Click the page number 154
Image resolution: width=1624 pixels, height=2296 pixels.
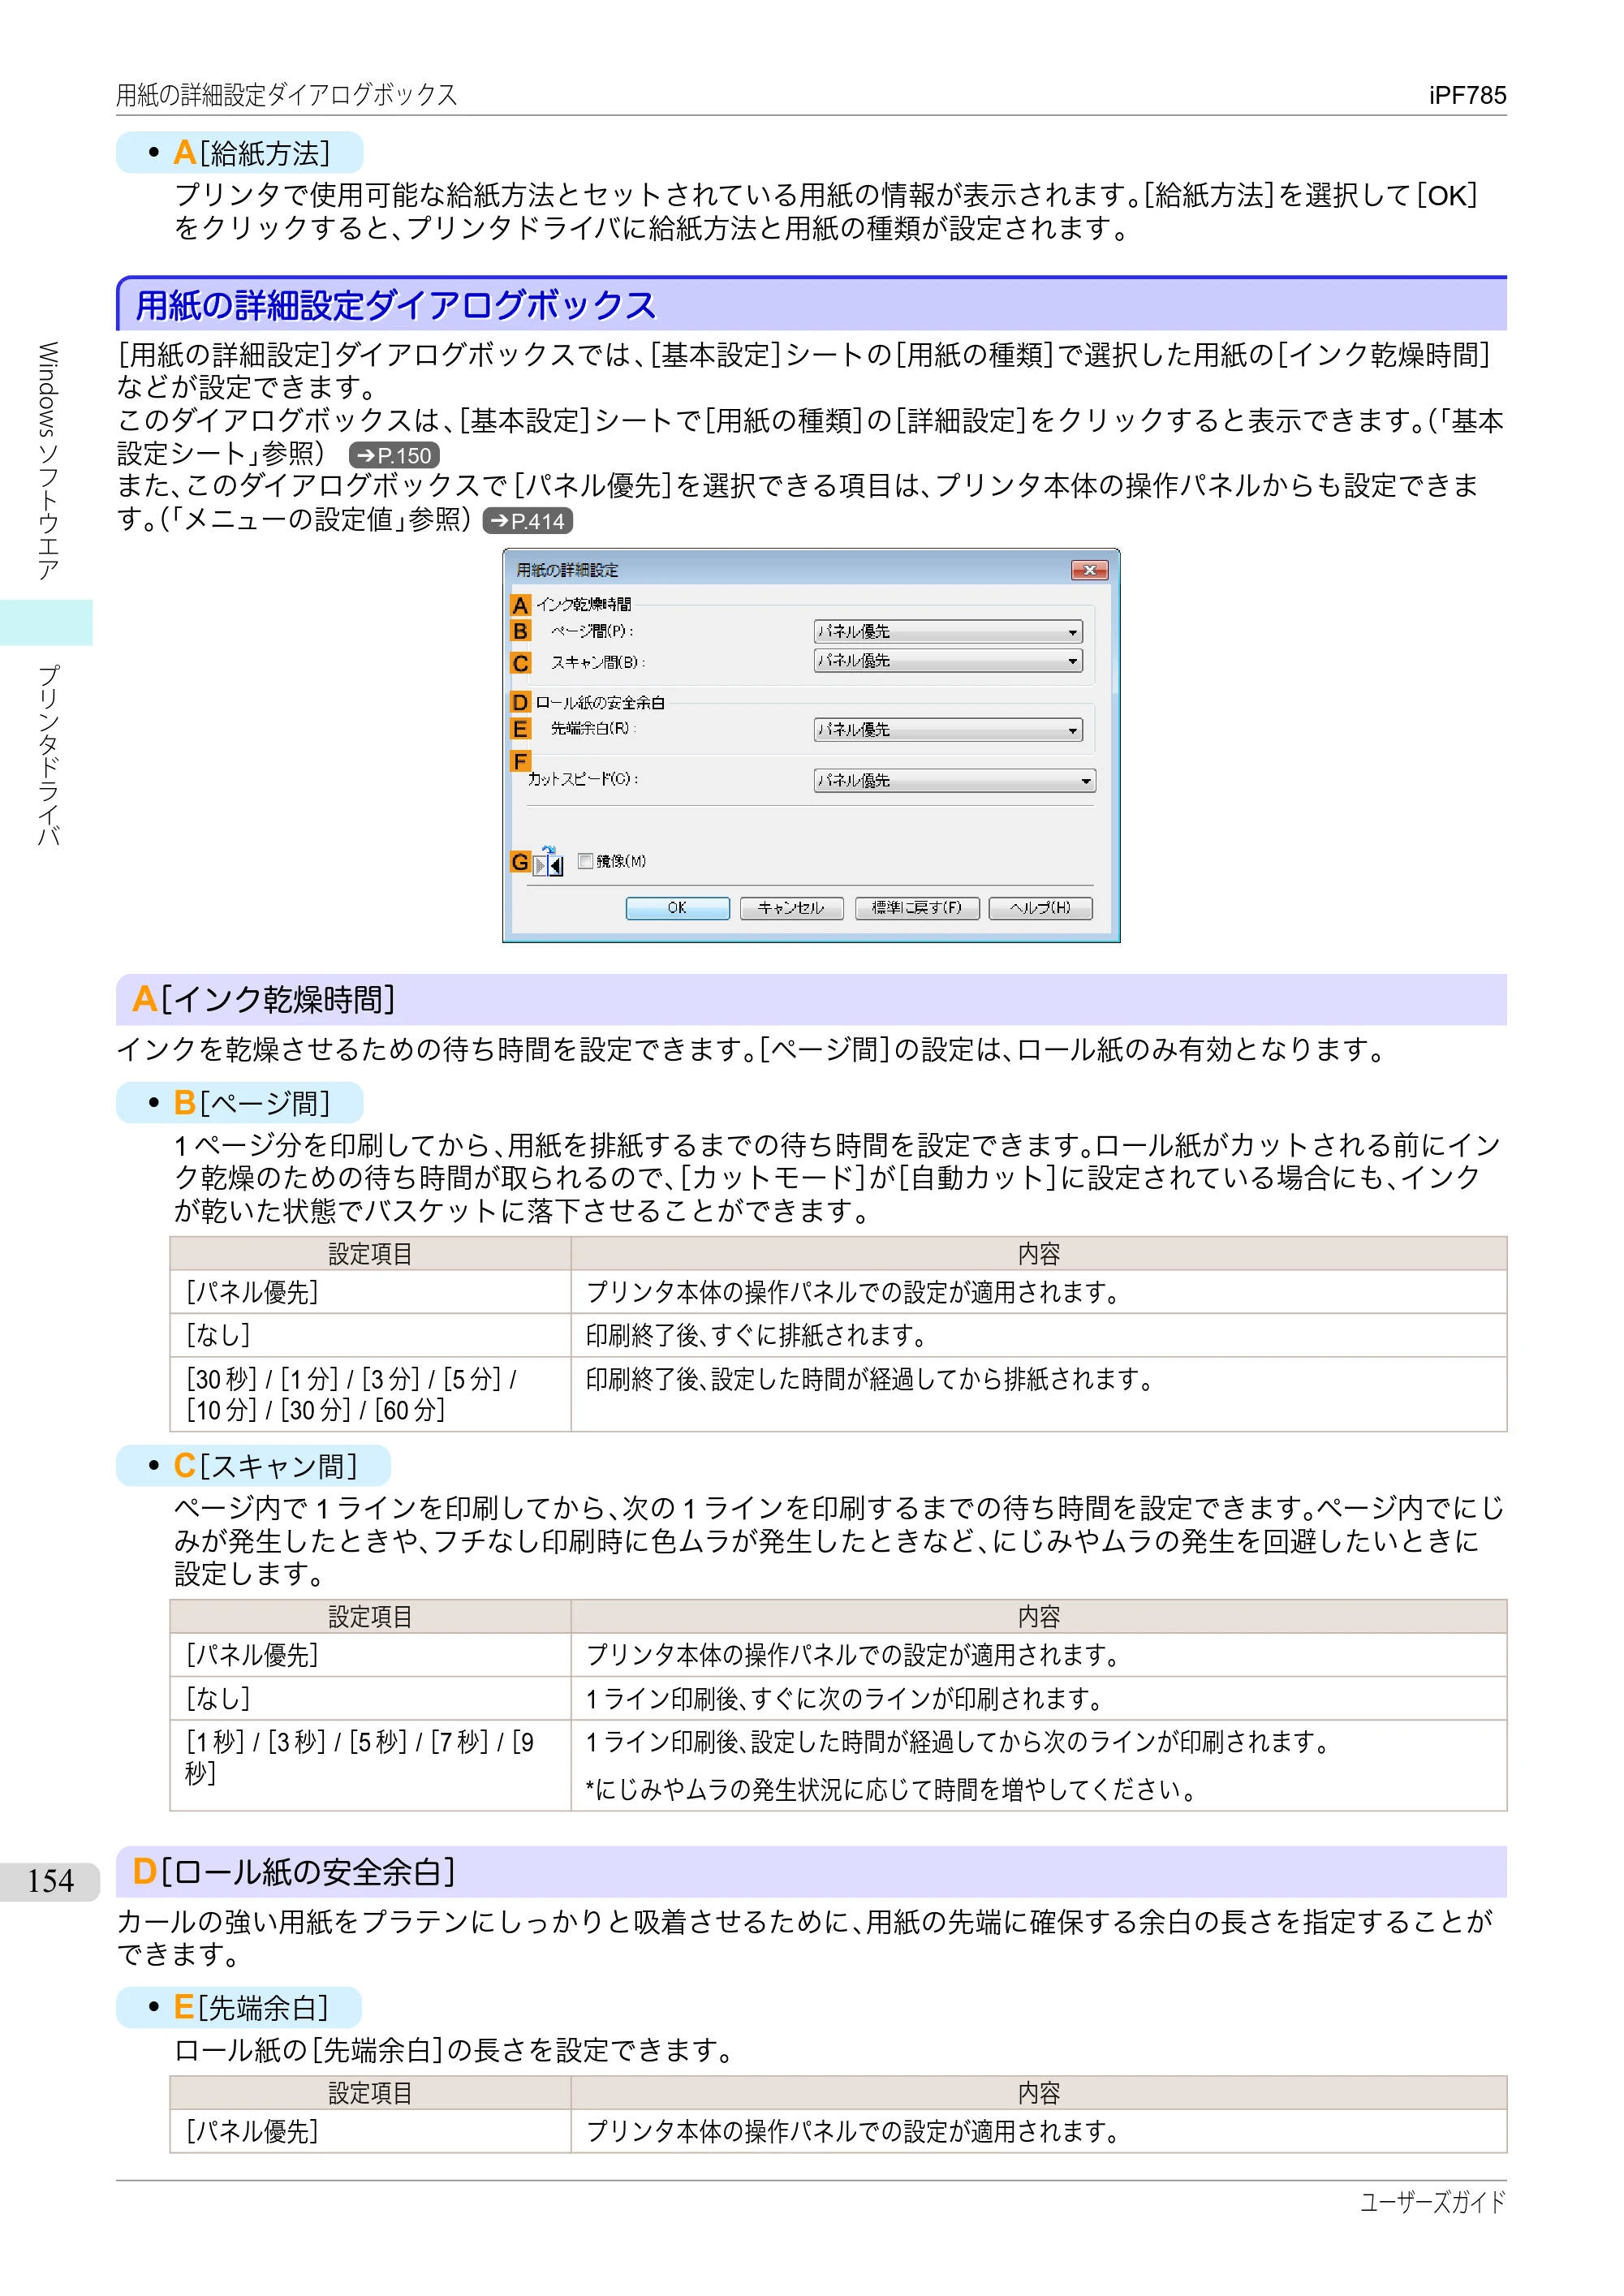[50, 1881]
